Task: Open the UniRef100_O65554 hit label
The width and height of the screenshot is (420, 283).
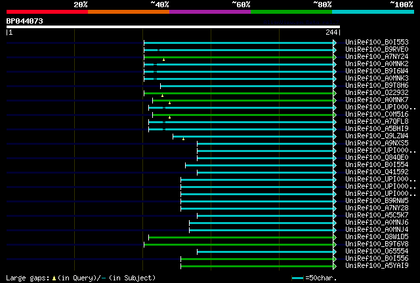Action: [377, 252]
